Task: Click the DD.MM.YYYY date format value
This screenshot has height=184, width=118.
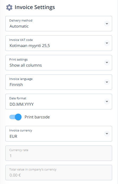Action: [22, 104]
